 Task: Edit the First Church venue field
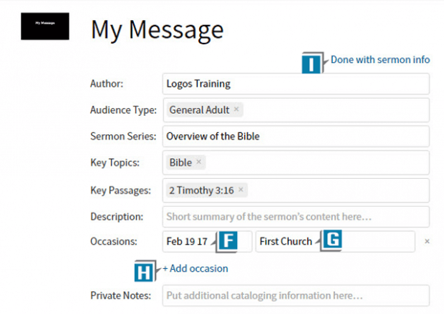pyautogui.click(x=285, y=242)
